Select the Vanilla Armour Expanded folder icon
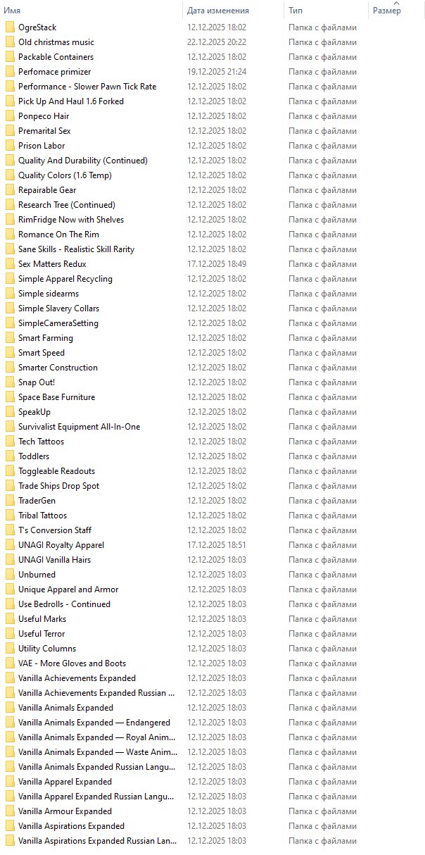 tap(9, 811)
